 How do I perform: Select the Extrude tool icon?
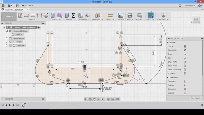(53, 15)
